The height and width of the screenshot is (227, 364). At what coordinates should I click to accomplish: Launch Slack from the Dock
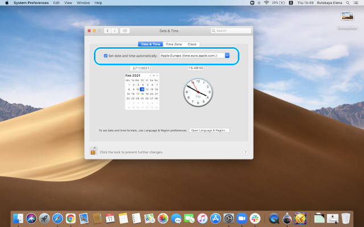click(x=255, y=218)
